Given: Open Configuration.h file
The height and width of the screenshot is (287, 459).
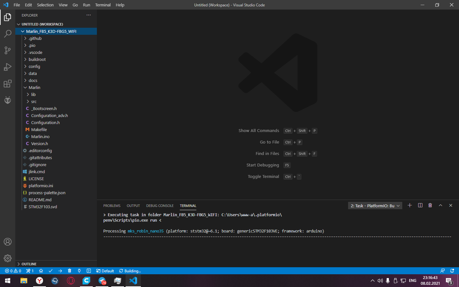Looking at the screenshot, I should click(x=56, y=122).
